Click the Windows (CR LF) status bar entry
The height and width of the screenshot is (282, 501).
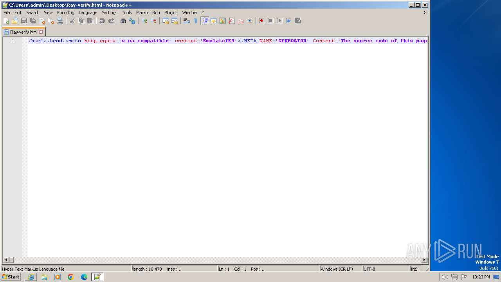[x=341, y=269]
